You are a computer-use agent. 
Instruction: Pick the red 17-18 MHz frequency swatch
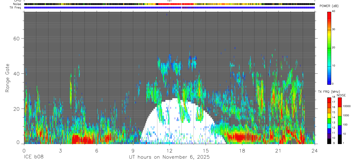pos(329,100)
